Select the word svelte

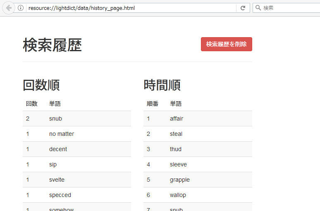(x=57, y=180)
